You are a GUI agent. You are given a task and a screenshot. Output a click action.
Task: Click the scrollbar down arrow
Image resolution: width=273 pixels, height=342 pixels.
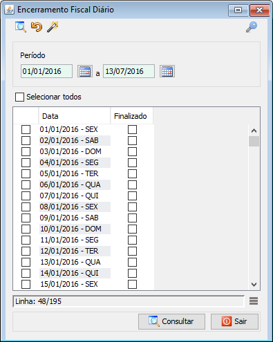tap(254, 285)
